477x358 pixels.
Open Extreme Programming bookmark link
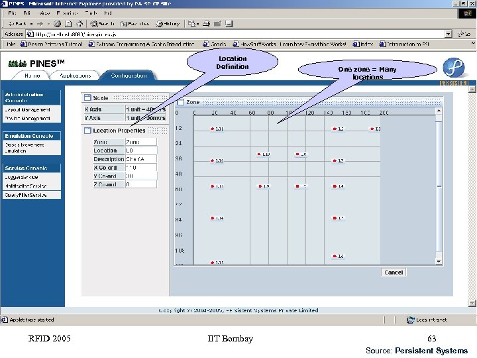(142, 44)
